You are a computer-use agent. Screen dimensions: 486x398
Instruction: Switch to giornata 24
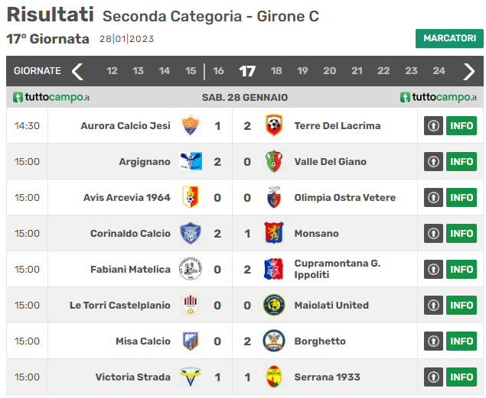439,71
